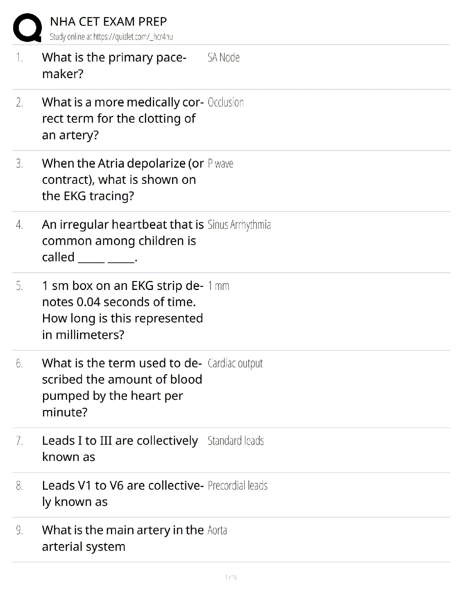This screenshot has width=462, height=598.
Task: Click the Quizlet Q logo icon
Action: (x=27, y=28)
